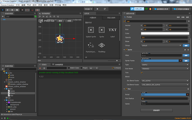This screenshot has width=192, height=120.
Task: Click the blue button next to Atlas
Action: click(186, 55)
